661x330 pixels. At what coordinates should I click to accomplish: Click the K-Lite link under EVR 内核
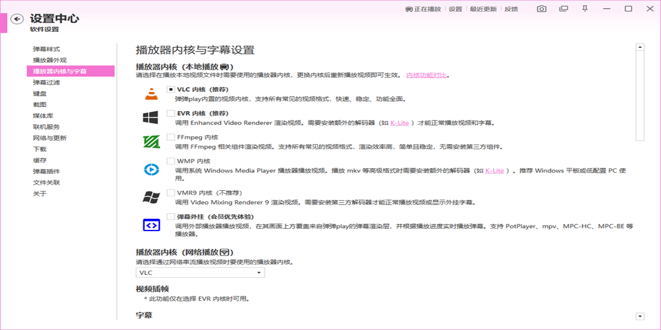399,123
